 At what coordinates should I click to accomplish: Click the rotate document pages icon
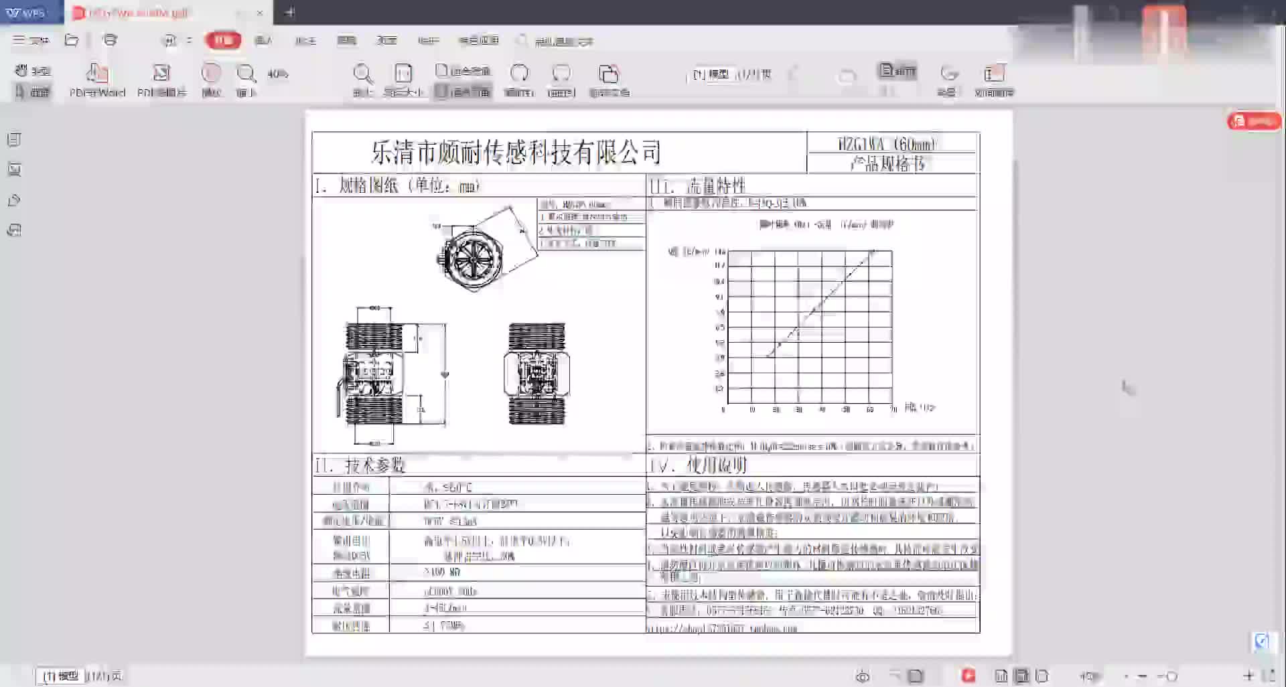[x=609, y=80]
